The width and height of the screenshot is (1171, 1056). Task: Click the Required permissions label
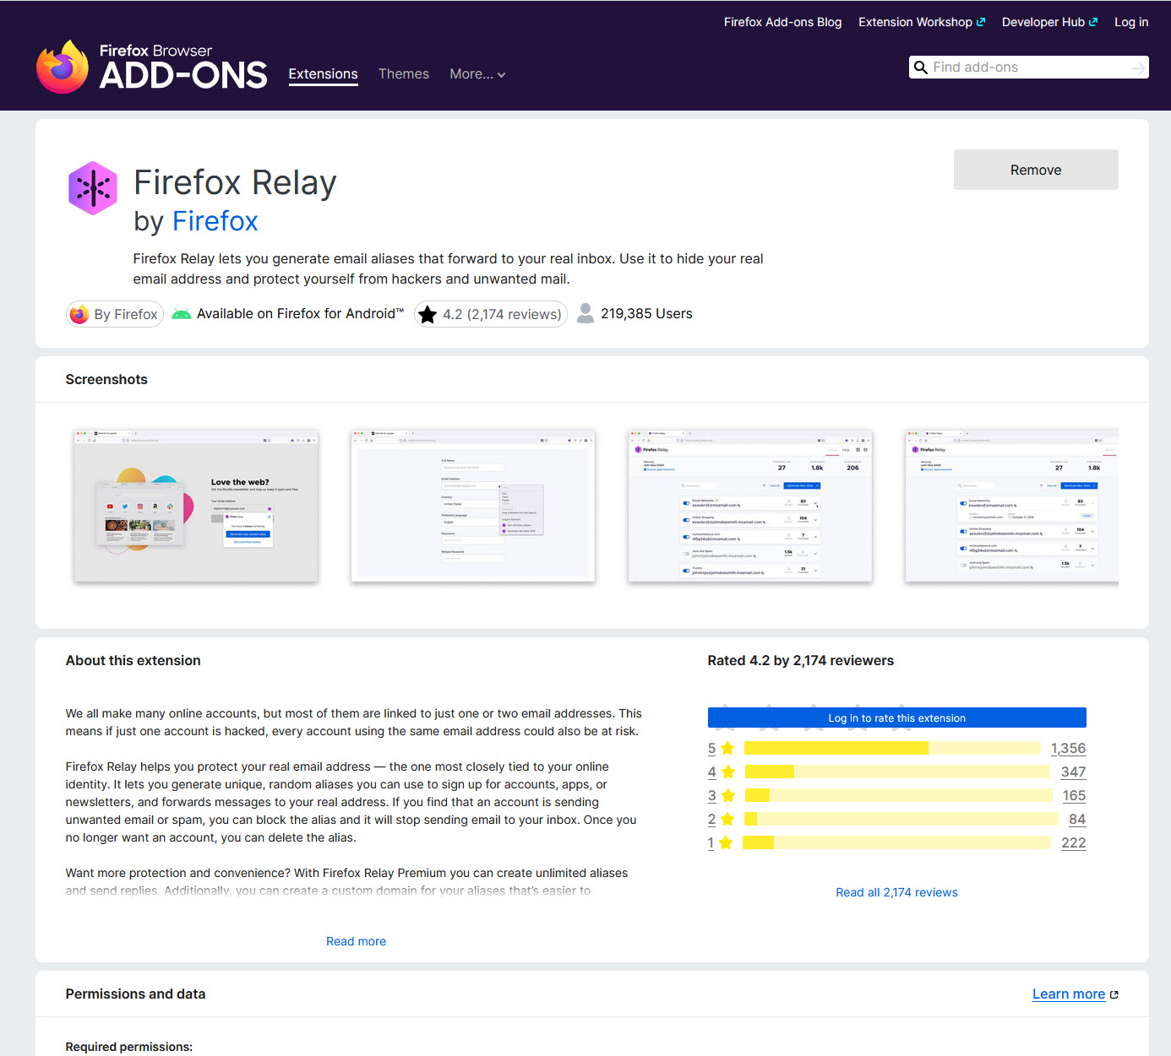point(128,1047)
